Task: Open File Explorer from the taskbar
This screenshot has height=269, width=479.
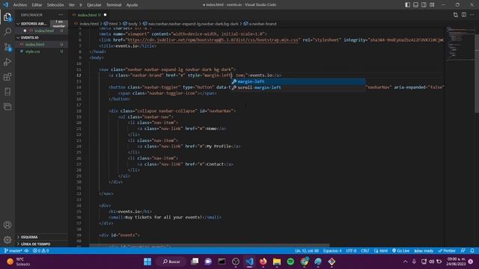Action: [277, 262]
